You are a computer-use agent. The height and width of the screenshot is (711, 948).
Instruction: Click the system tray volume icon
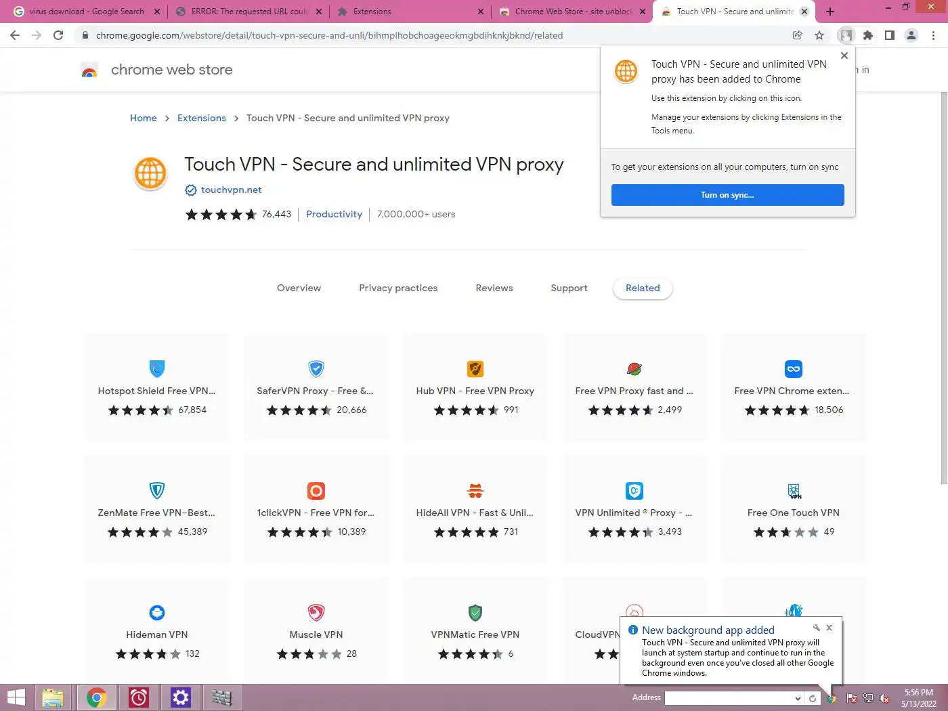click(x=884, y=698)
